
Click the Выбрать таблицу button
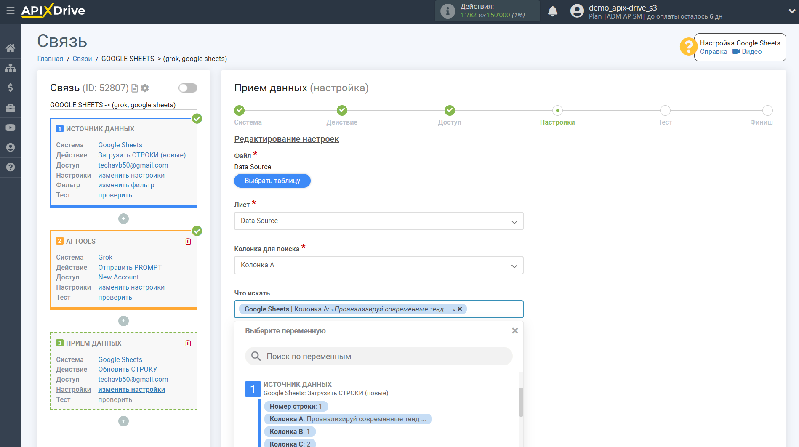[272, 181]
